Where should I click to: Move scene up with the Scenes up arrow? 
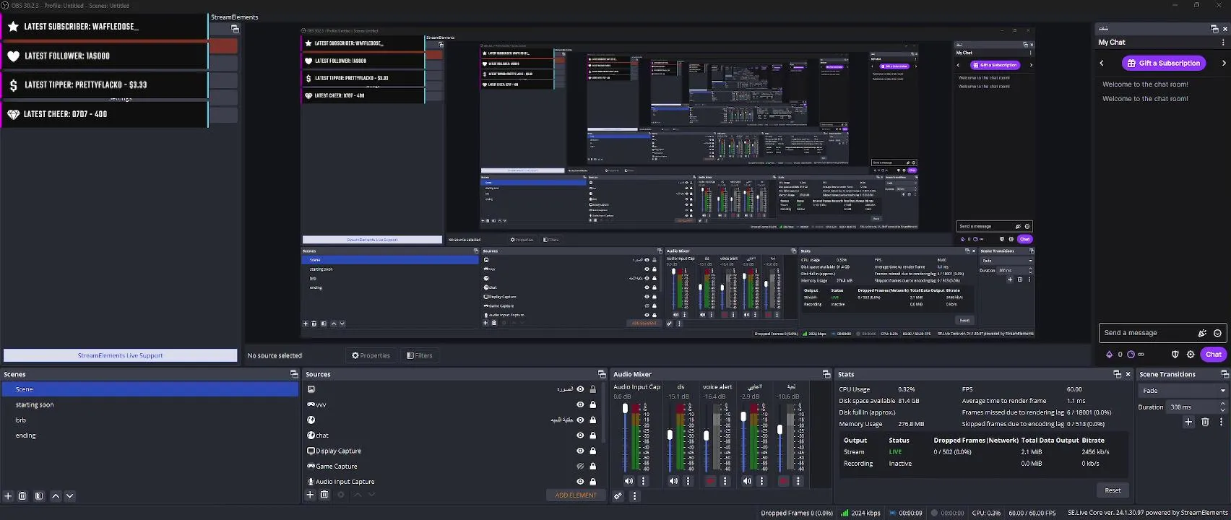56,496
